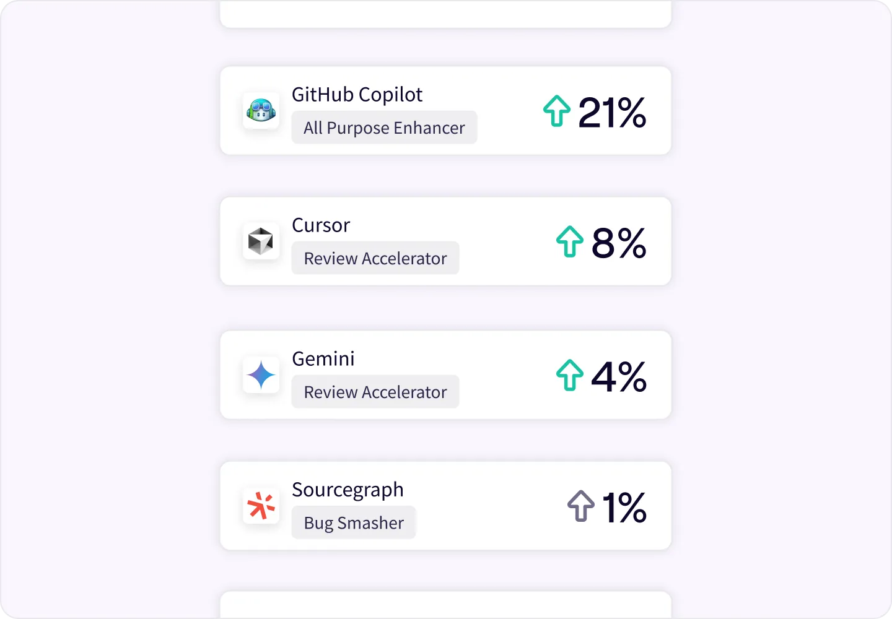Image resolution: width=892 pixels, height=619 pixels.
Task: Click the Gemini sparkle star icon
Action: pos(261,375)
